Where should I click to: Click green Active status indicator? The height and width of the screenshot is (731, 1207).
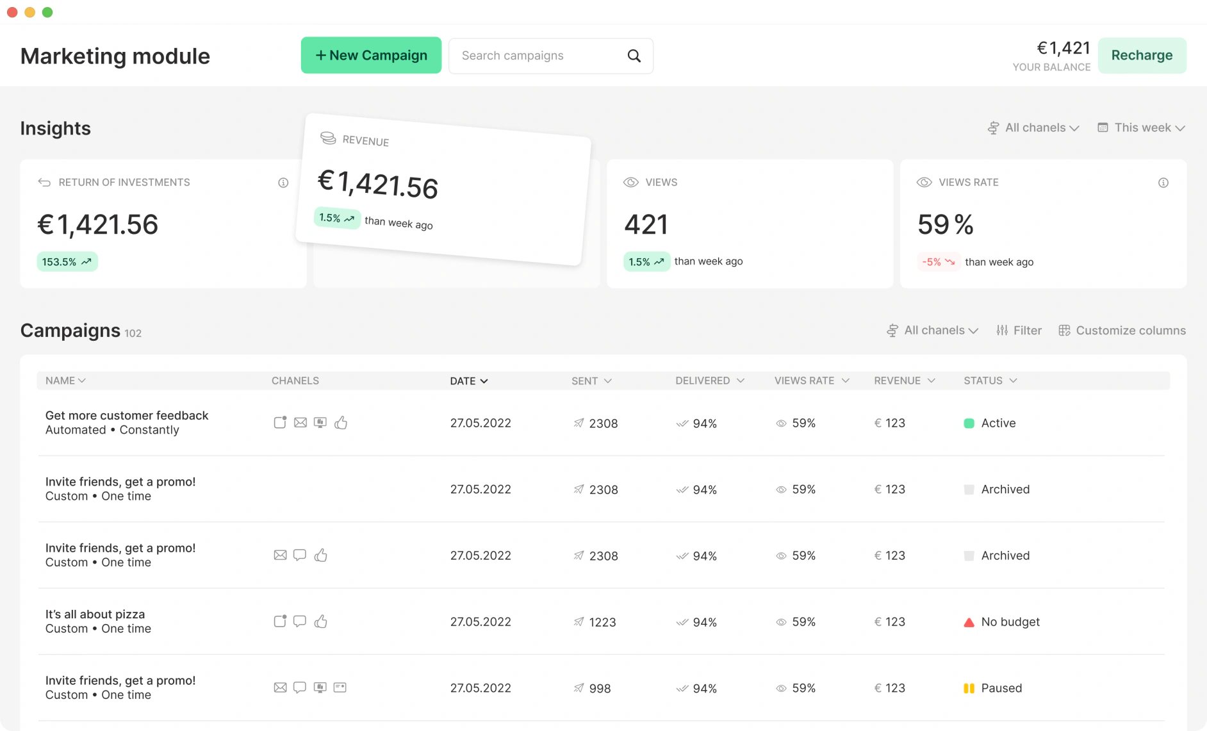pos(969,423)
